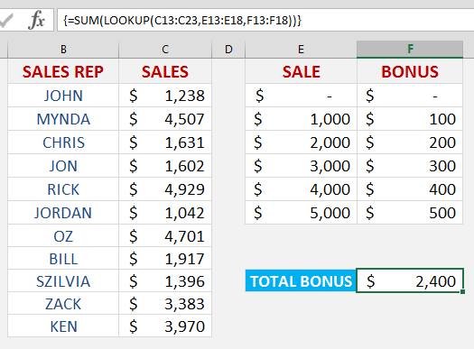474x349 pixels.
Task: Click the Insert Function fx icon
Action: (x=36, y=20)
